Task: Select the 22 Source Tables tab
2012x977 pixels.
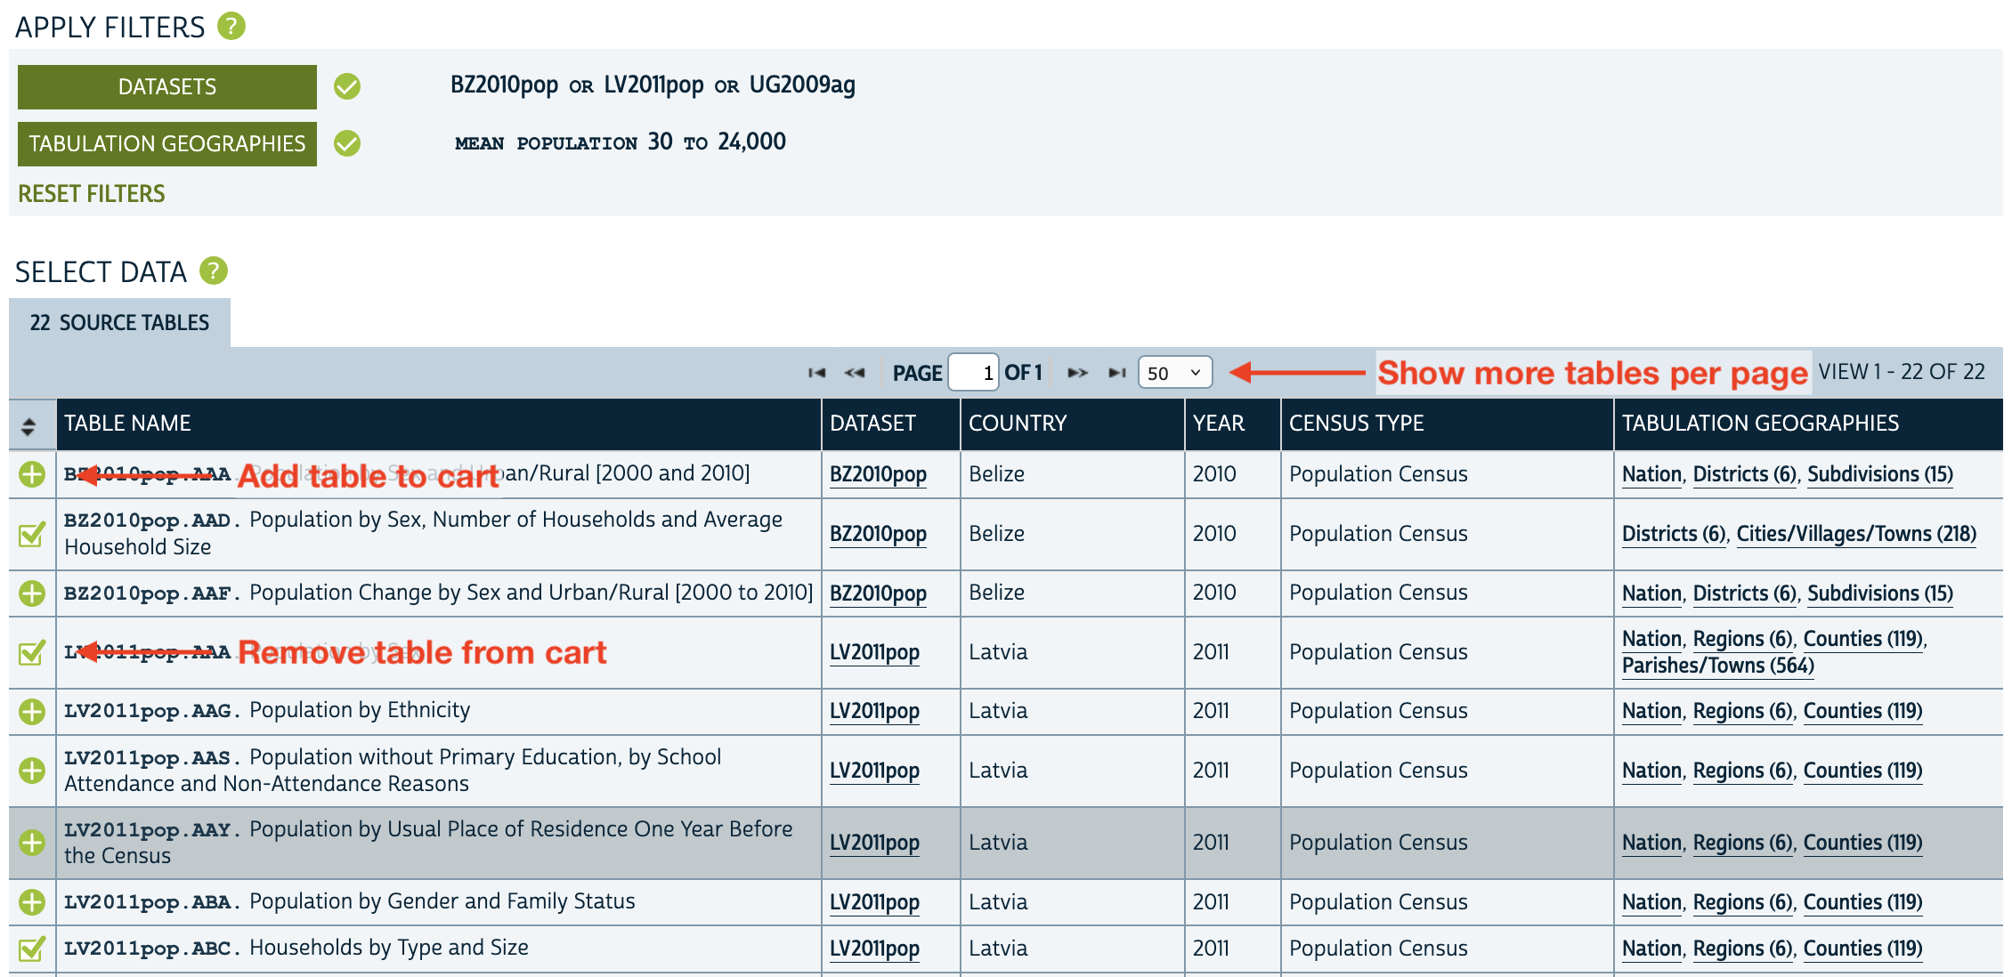Action: click(119, 322)
